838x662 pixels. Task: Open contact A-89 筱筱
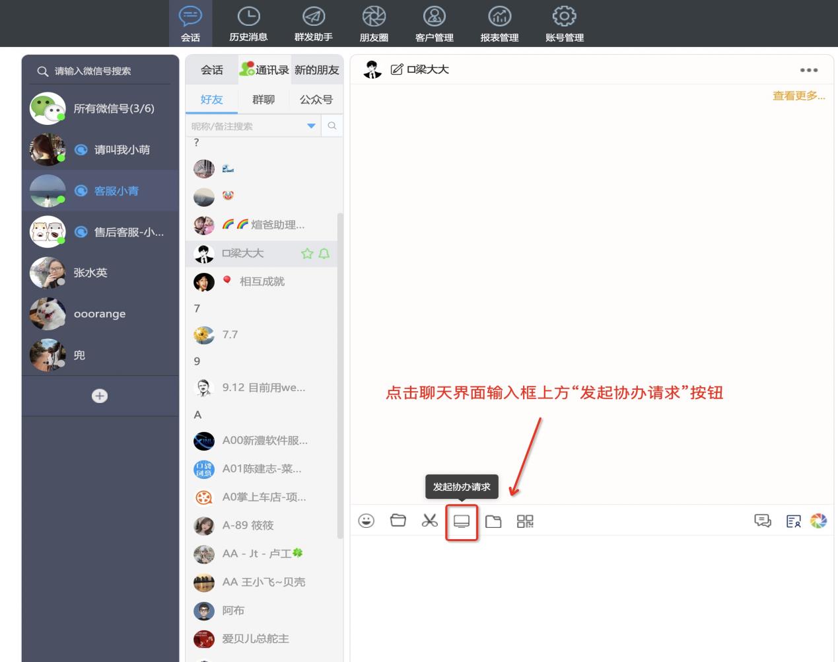(x=263, y=526)
